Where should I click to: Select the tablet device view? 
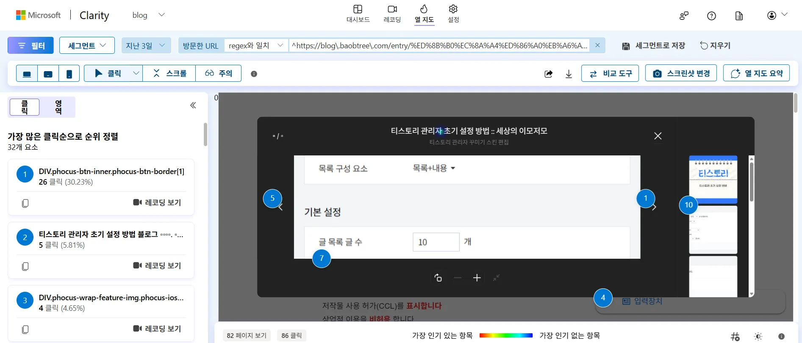click(48, 73)
